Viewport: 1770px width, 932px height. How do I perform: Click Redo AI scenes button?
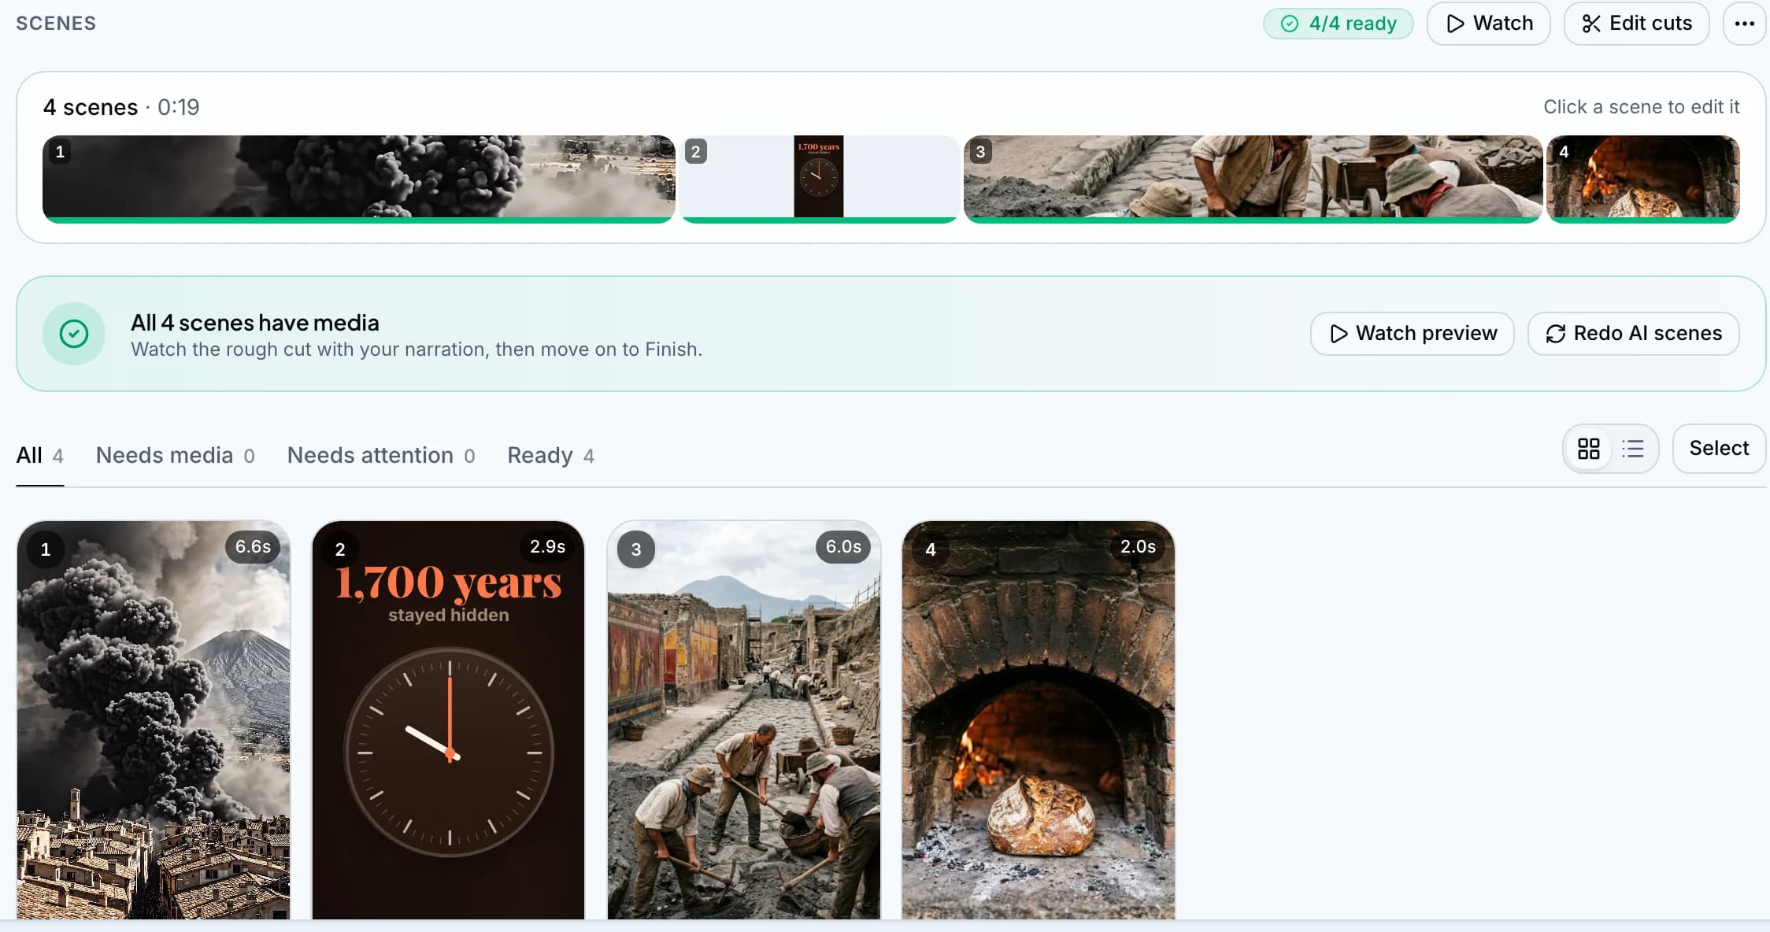click(x=1634, y=334)
